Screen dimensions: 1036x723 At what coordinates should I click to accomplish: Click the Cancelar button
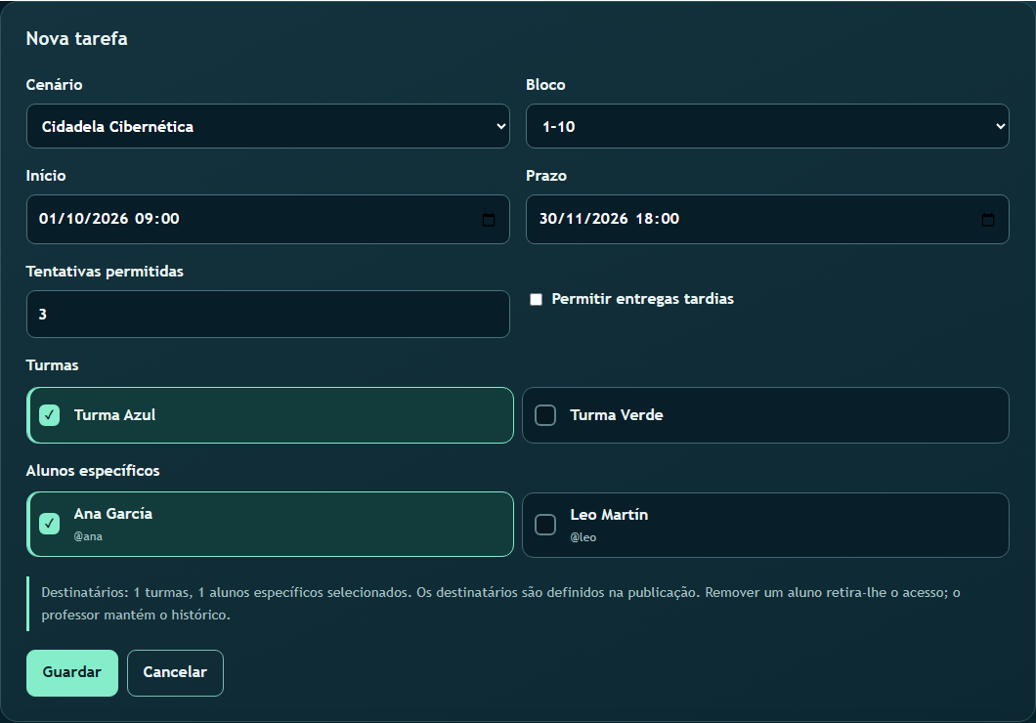(175, 673)
